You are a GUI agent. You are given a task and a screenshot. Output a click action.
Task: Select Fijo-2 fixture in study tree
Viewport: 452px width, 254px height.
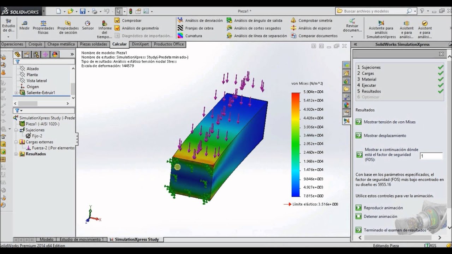pos(34,136)
